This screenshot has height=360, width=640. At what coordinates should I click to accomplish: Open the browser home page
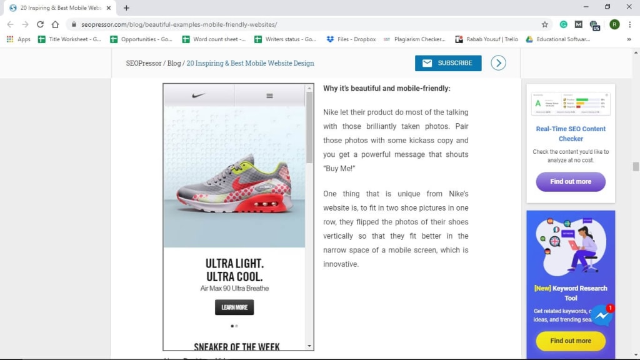click(55, 24)
